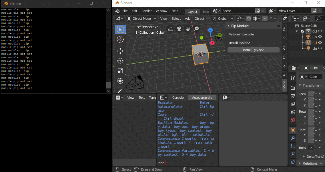The height and width of the screenshot is (172, 325).
Task: Select the Select Box tool
Action: pyautogui.click(x=120, y=30)
